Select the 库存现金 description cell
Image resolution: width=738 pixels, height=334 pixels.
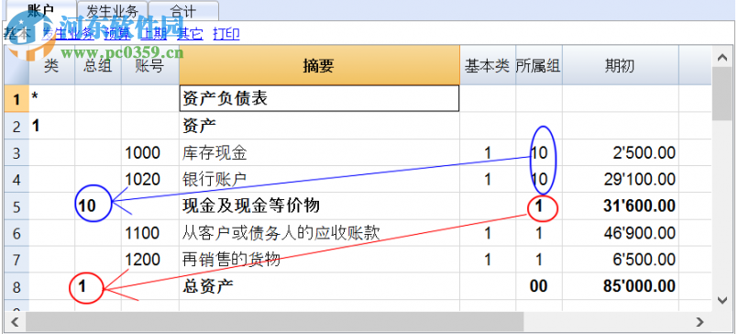click(x=319, y=152)
